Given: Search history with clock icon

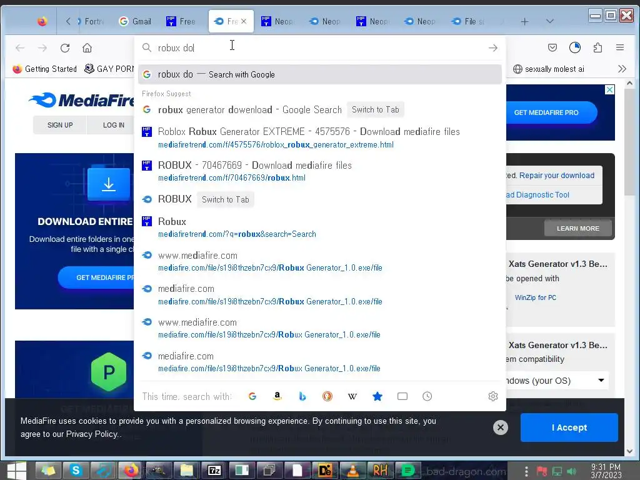Looking at the screenshot, I should click(427, 396).
